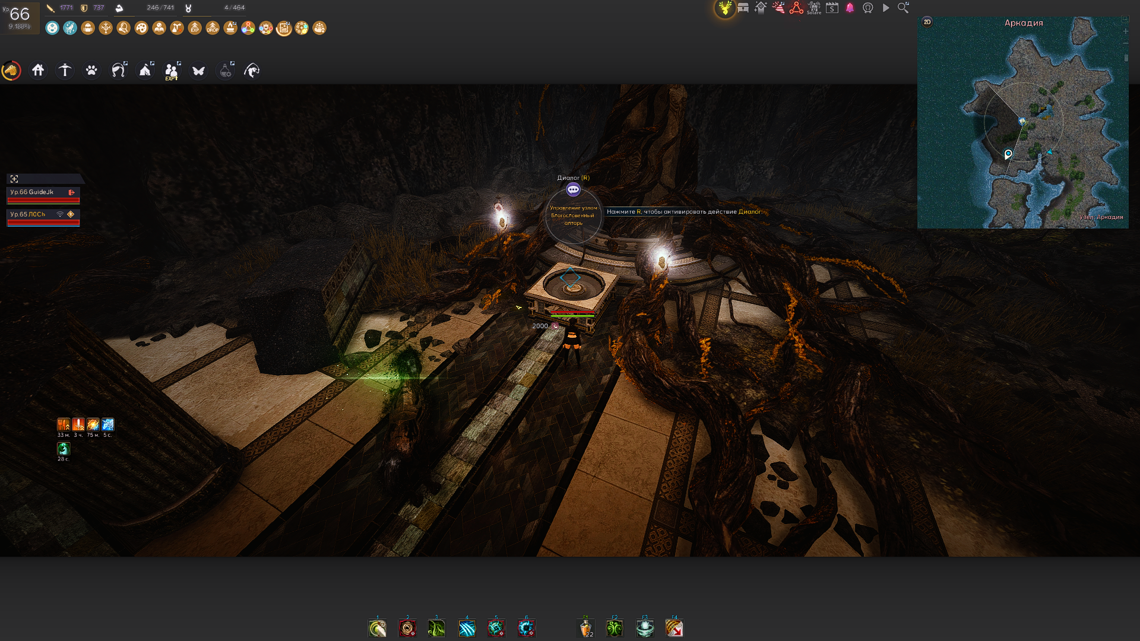Click the energy points 246/741 value

coord(160,8)
